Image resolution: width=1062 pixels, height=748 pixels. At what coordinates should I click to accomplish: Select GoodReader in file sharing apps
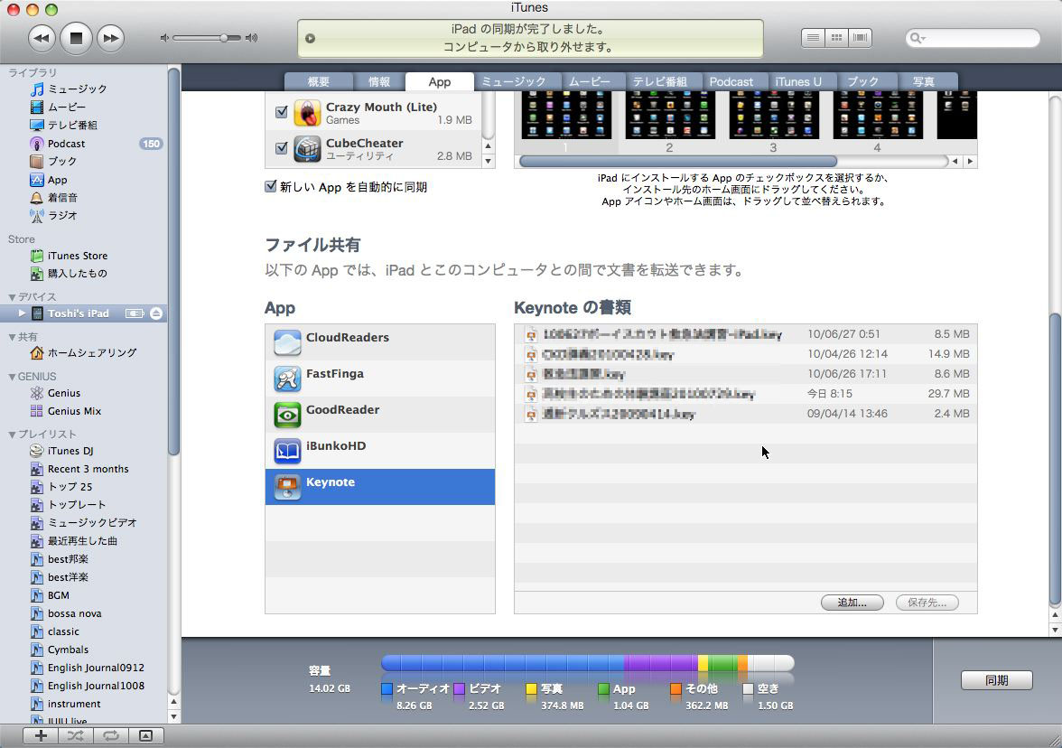pyautogui.click(x=380, y=415)
